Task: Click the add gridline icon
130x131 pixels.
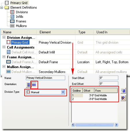Action: pos(123,91)
